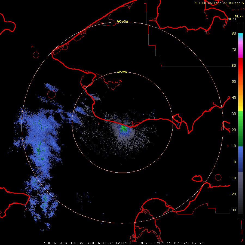Pick the blue band of the color bar
Viewport: 245px width, 245px height.
coord(240,159)
